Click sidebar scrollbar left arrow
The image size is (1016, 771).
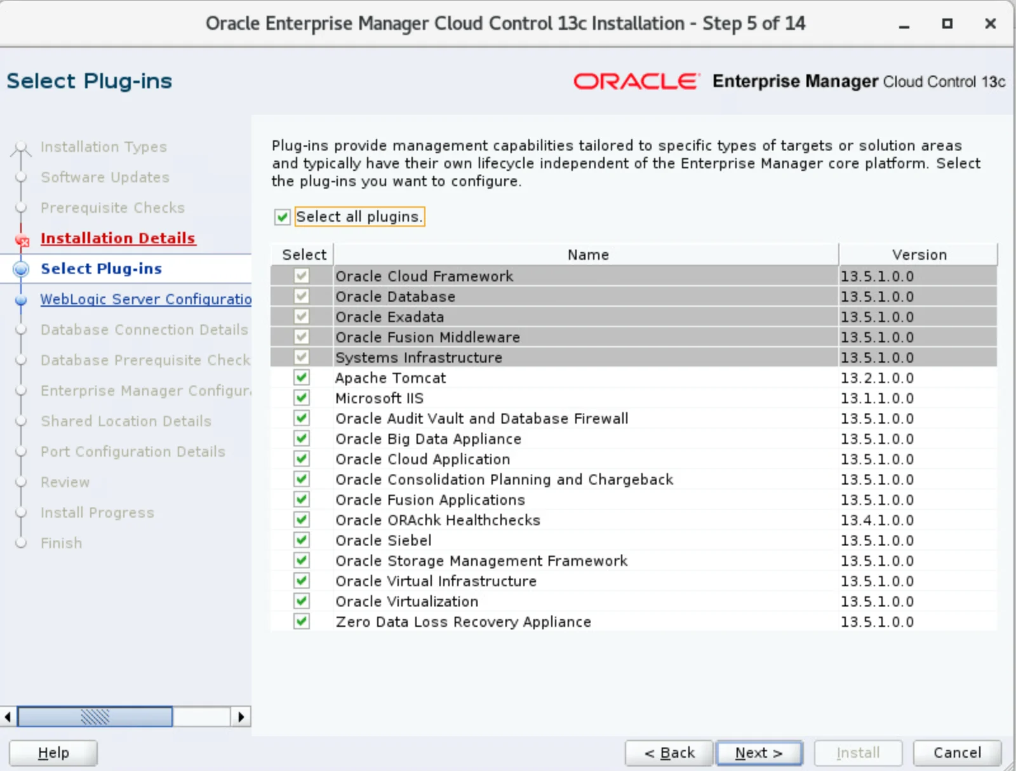8,717
